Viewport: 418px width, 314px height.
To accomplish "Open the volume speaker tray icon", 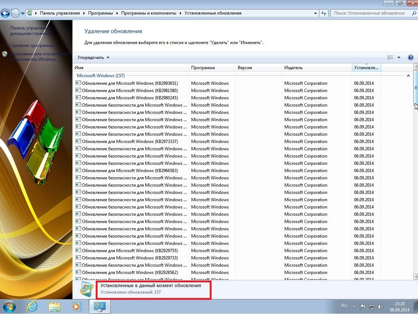I will coord(380,307).
